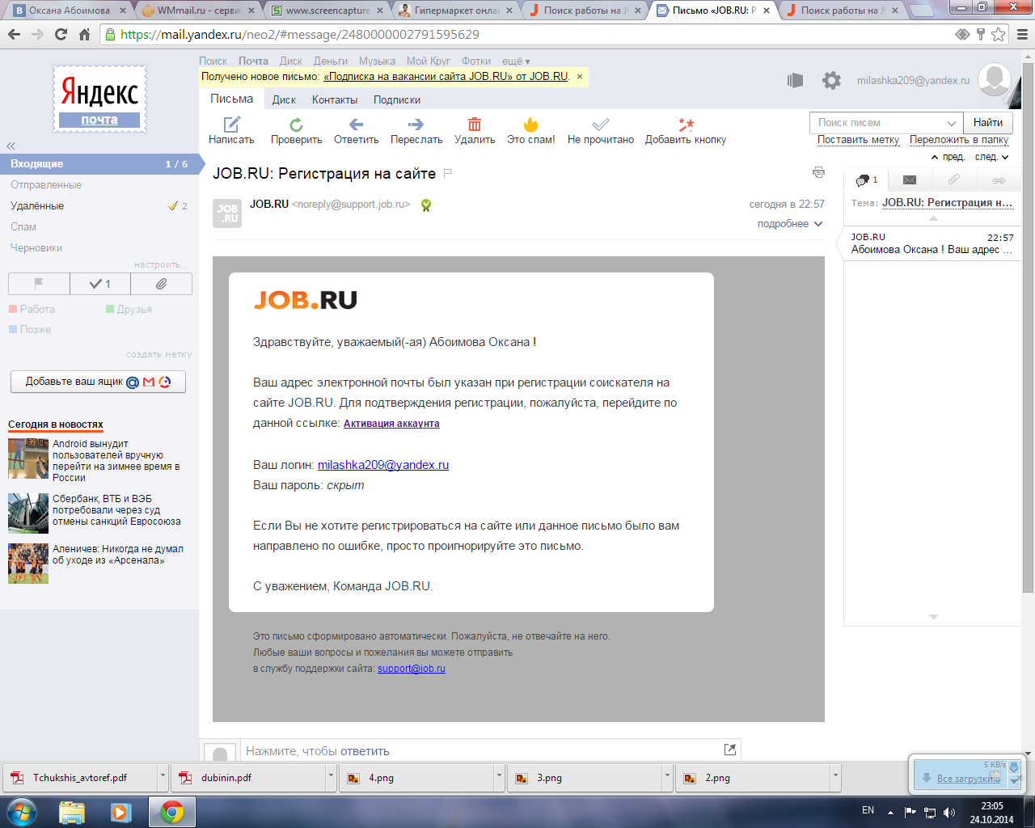This screenshot has width=1035, height=828.
Task: Delete the letter with Удалить
Action: 475,130
